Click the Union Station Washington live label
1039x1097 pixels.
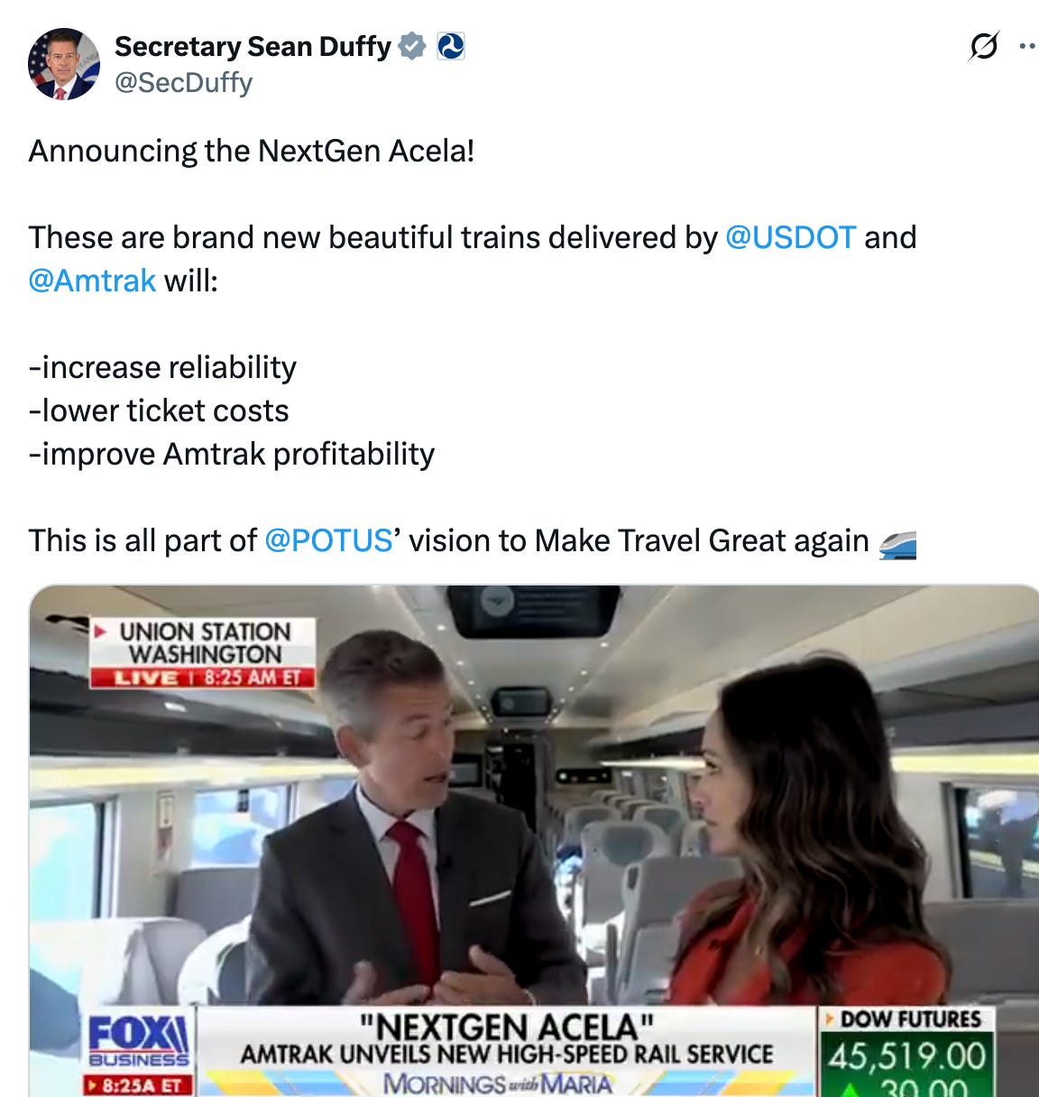(204, 653)
